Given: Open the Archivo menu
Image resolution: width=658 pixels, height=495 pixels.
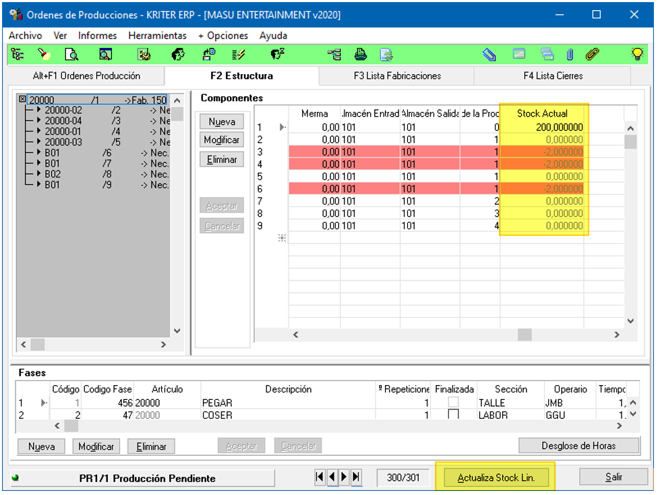Looking at the screenshot, I should pyautogui.click(x=25, y=36).
